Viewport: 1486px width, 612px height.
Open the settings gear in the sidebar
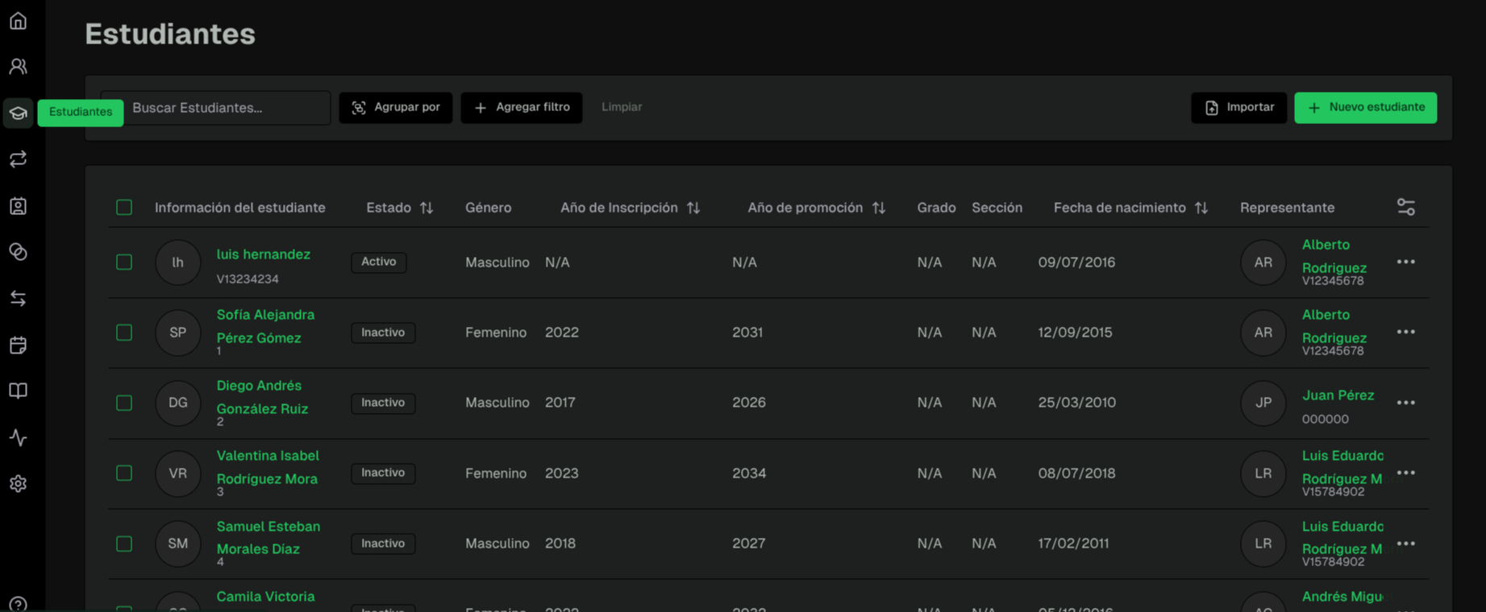click(x=18, y=484)
